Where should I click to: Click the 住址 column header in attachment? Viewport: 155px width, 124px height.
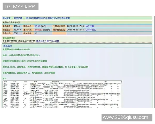coord(105,82)
